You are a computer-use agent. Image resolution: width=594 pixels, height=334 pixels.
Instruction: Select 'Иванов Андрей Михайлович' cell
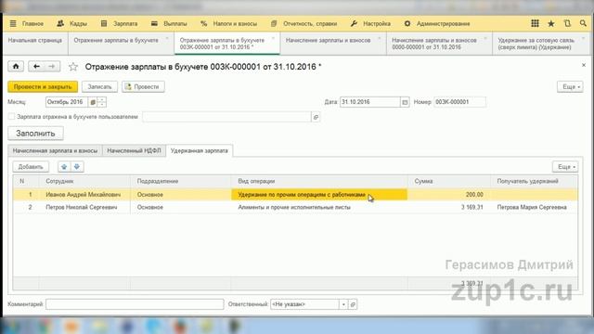(x=84, y=195)
